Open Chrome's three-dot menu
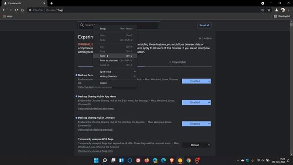 [289, 10]
